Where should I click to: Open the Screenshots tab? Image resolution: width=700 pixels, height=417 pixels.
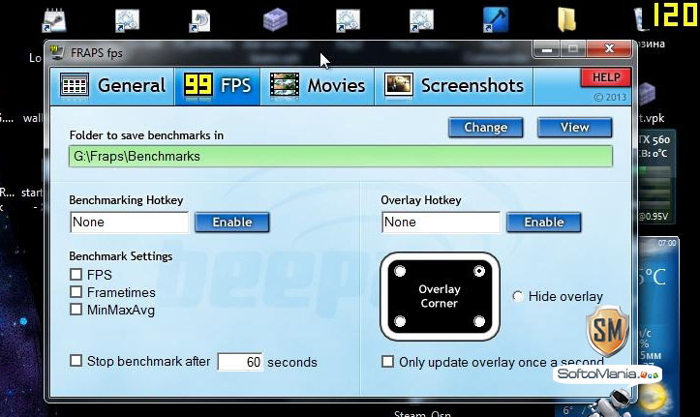click(453, 86)
